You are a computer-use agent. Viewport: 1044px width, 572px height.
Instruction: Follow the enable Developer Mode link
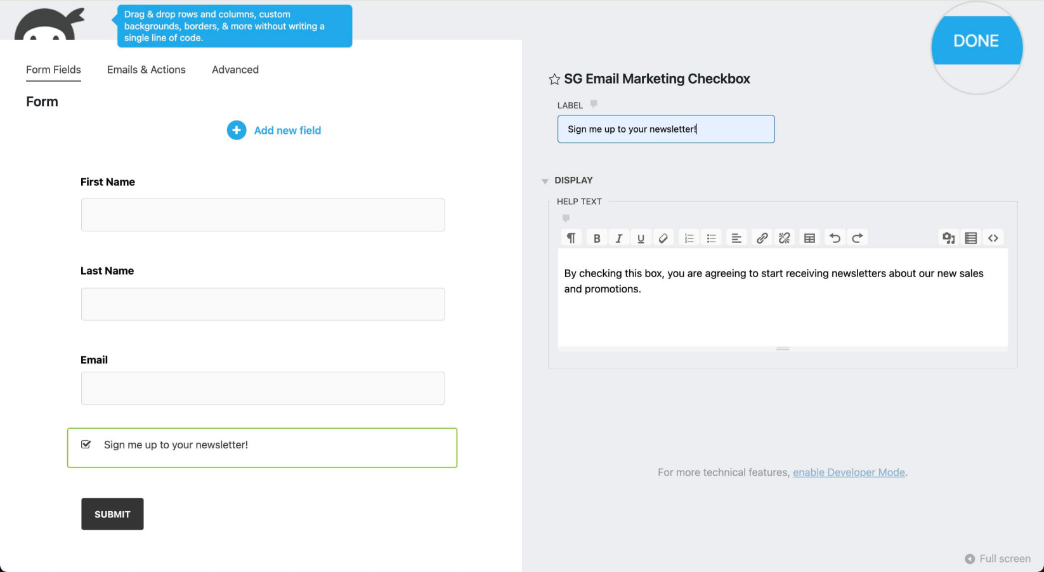[849, 472]
